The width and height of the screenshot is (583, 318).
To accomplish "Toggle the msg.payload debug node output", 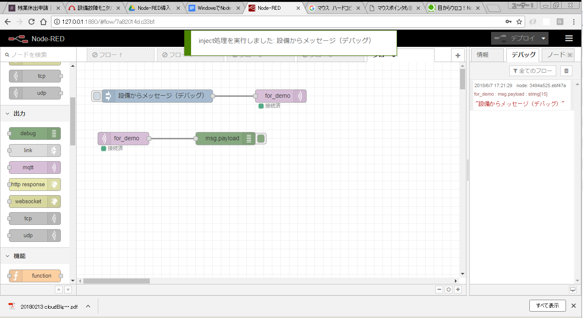I will 261,139.
